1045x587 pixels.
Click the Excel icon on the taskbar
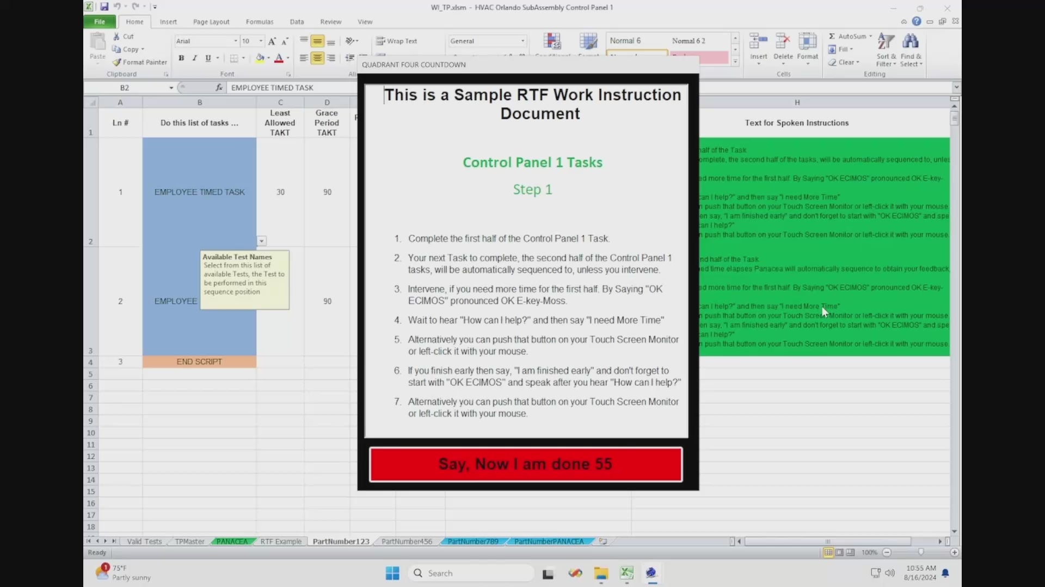click(x=626, y=573)
